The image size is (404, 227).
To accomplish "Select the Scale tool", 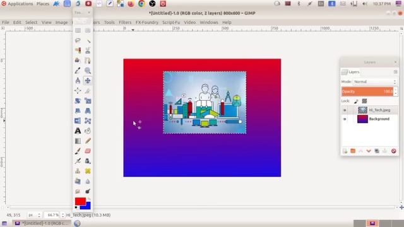I will click(x=88, y=101).
